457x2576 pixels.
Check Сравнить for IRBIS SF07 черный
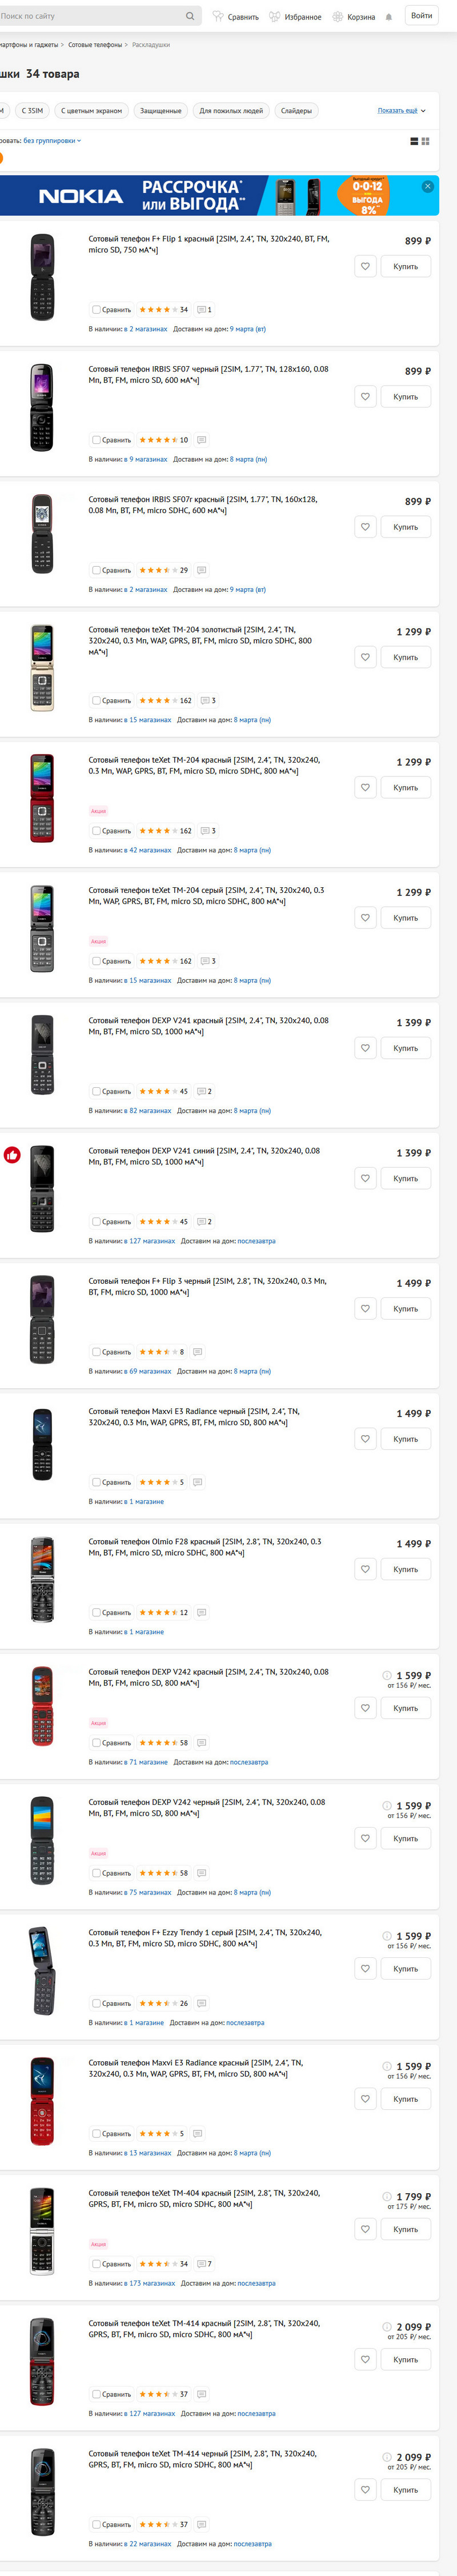(x=96, y=440)
